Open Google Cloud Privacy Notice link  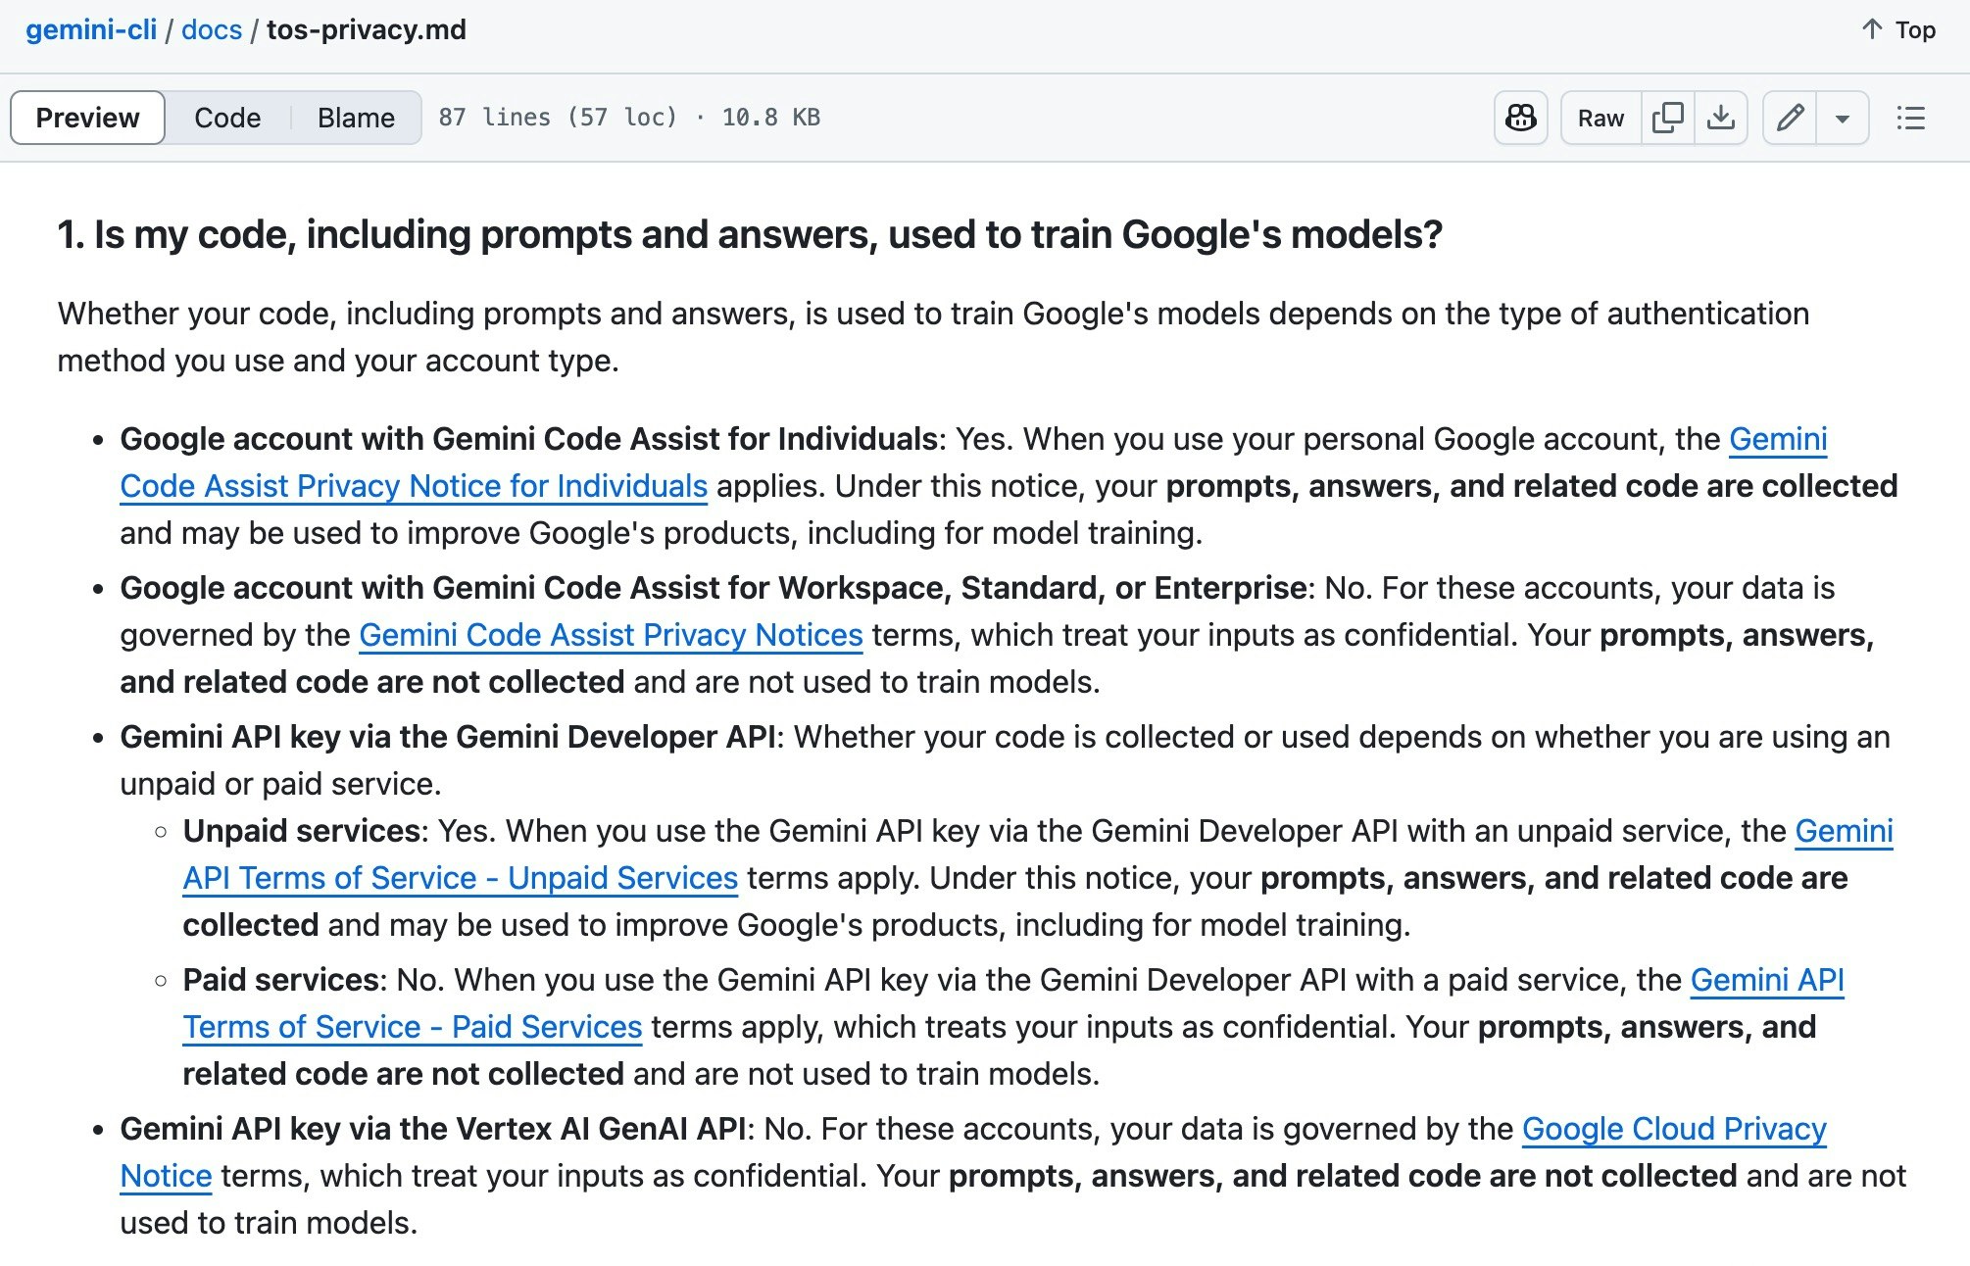(x=1673, y=1129)
